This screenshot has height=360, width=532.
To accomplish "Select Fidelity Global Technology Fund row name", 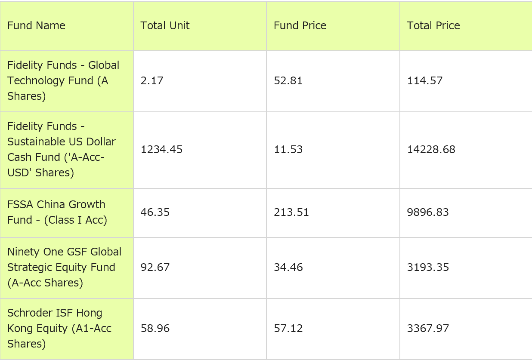I will pos(63,81).
